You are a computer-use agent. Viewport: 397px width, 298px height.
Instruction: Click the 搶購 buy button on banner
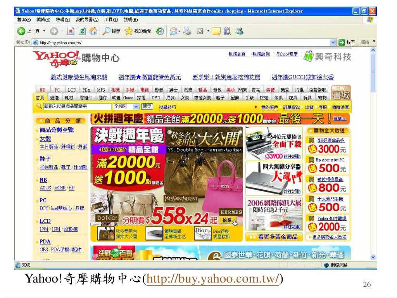pyautogui.click(x=228, y=220)
